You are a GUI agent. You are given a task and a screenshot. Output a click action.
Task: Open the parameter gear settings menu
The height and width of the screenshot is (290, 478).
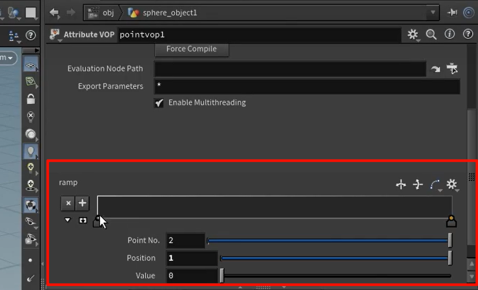coord(413,34)
